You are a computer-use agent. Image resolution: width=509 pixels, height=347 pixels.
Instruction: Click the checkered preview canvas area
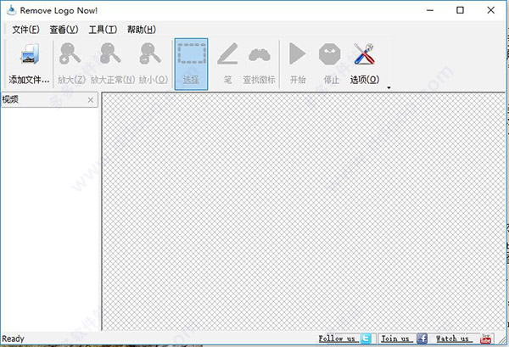[304, 211]
